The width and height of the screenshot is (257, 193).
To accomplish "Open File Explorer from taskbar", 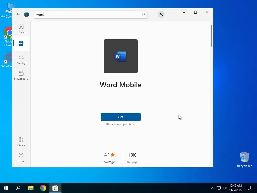I will coord(31,188).
